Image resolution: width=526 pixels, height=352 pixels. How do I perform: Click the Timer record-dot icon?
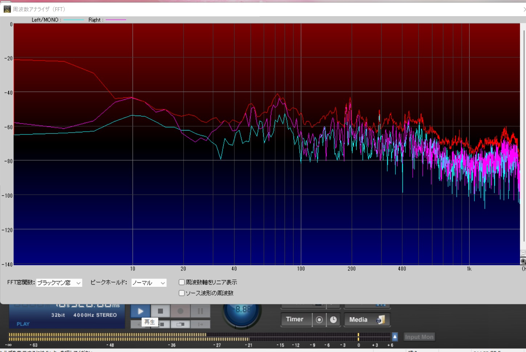pos(319,320)
